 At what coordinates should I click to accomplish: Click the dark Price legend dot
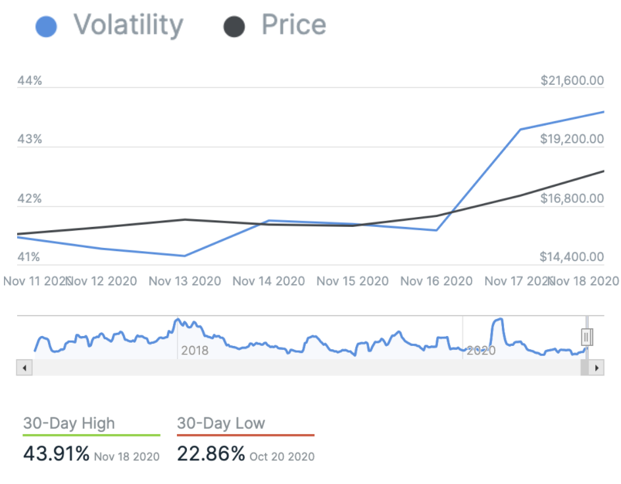[x=234, y=26]
